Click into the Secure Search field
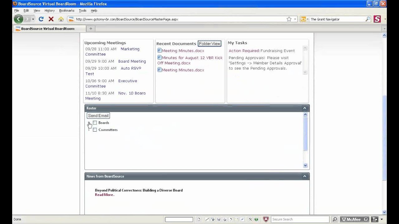This screenshot has height=224, width=399. pyautogui.click(x=300, y=219)
